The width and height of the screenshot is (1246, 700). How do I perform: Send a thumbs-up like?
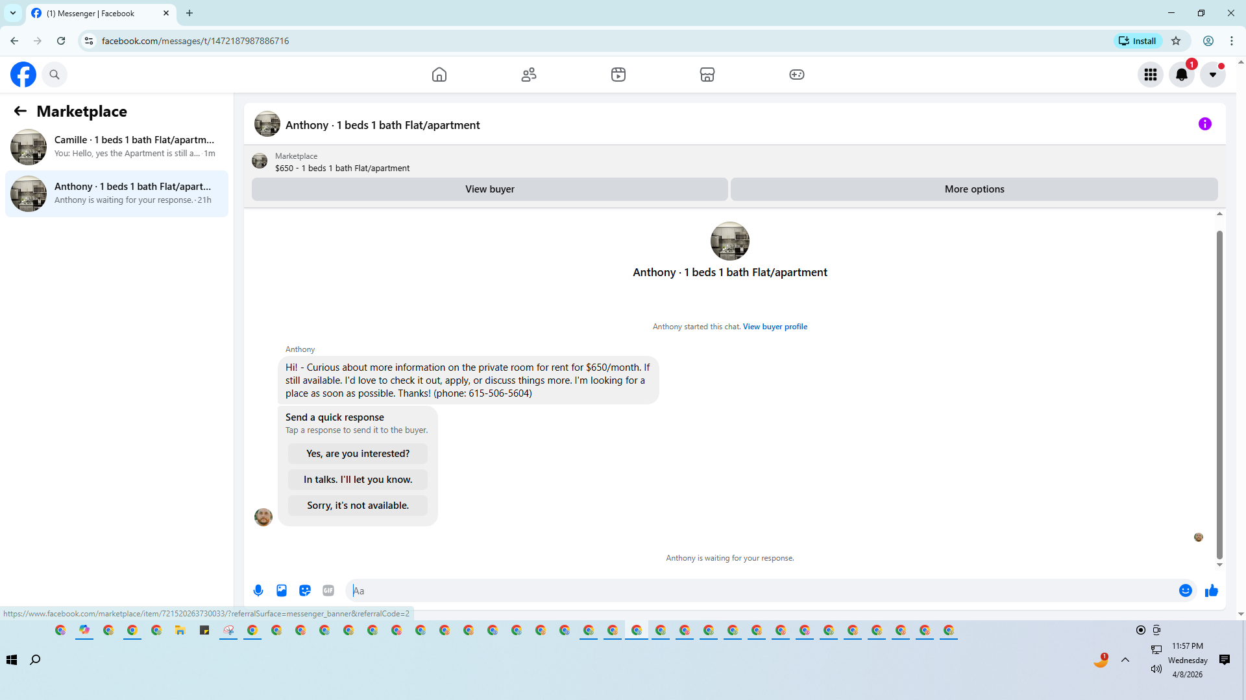click(x=1211, y=590)
